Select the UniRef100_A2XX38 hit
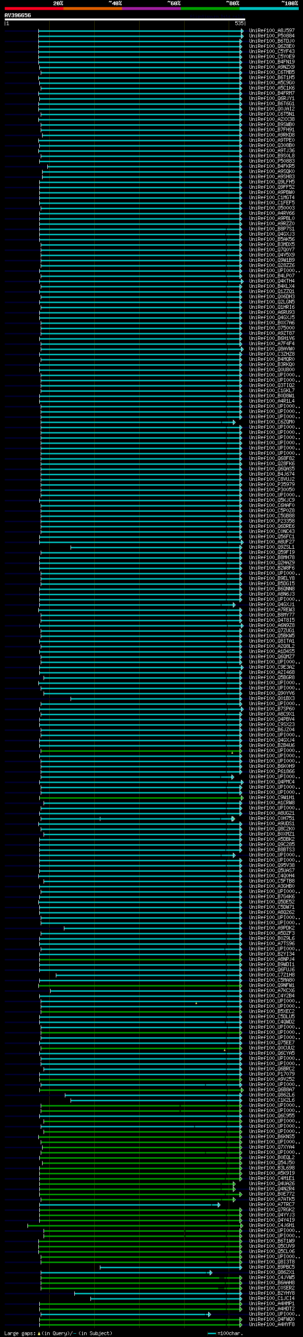The image size is (303, 1337). click(271, 120)
